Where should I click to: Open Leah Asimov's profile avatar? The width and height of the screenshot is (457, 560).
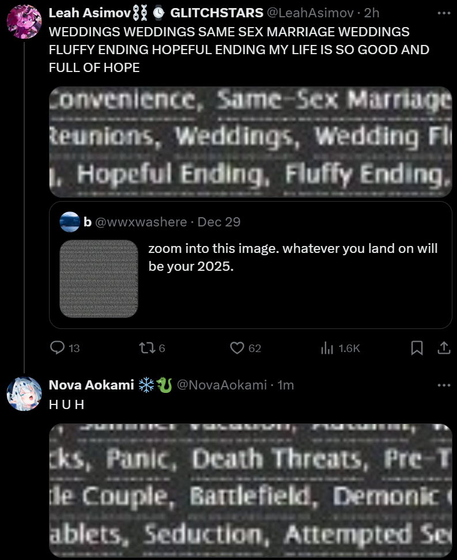24,22
